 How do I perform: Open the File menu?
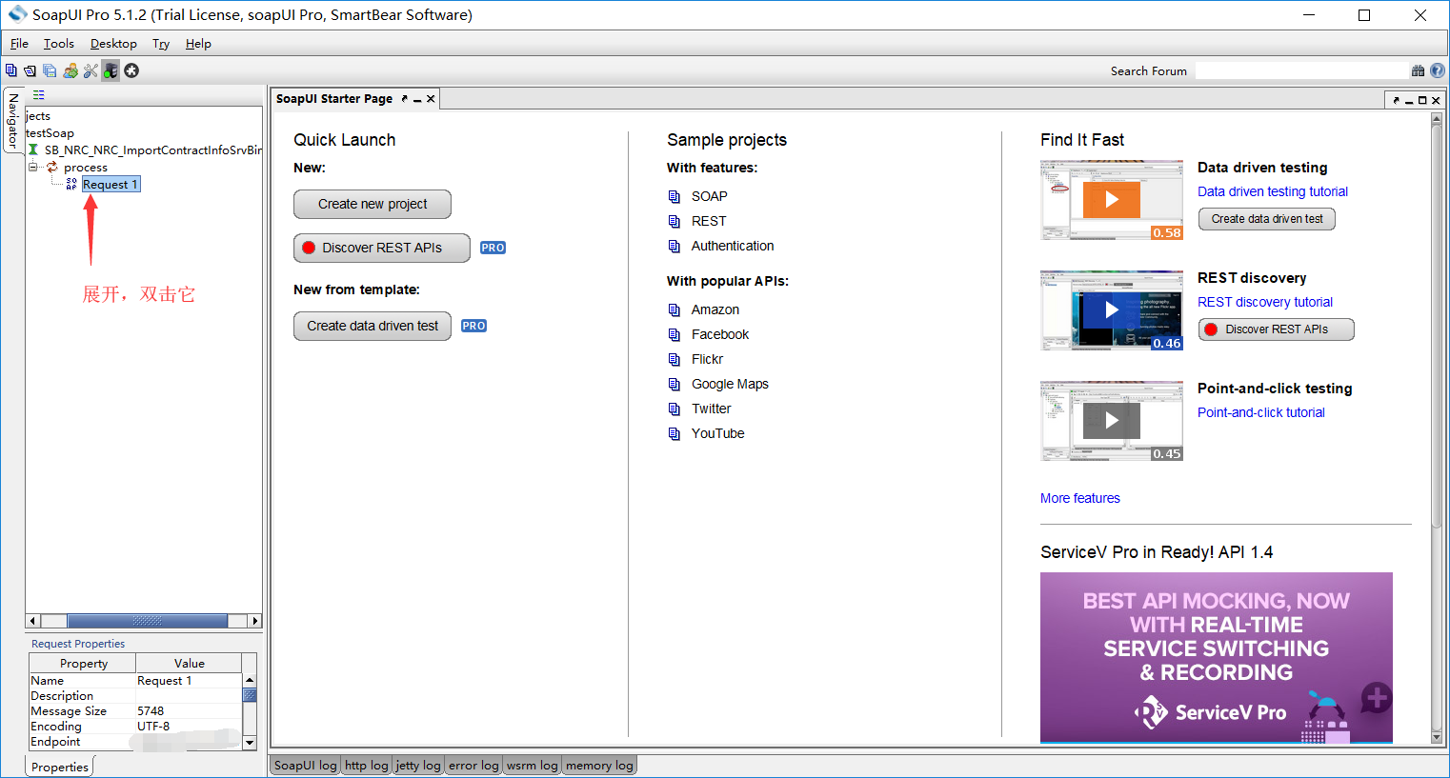click(19, 44)
